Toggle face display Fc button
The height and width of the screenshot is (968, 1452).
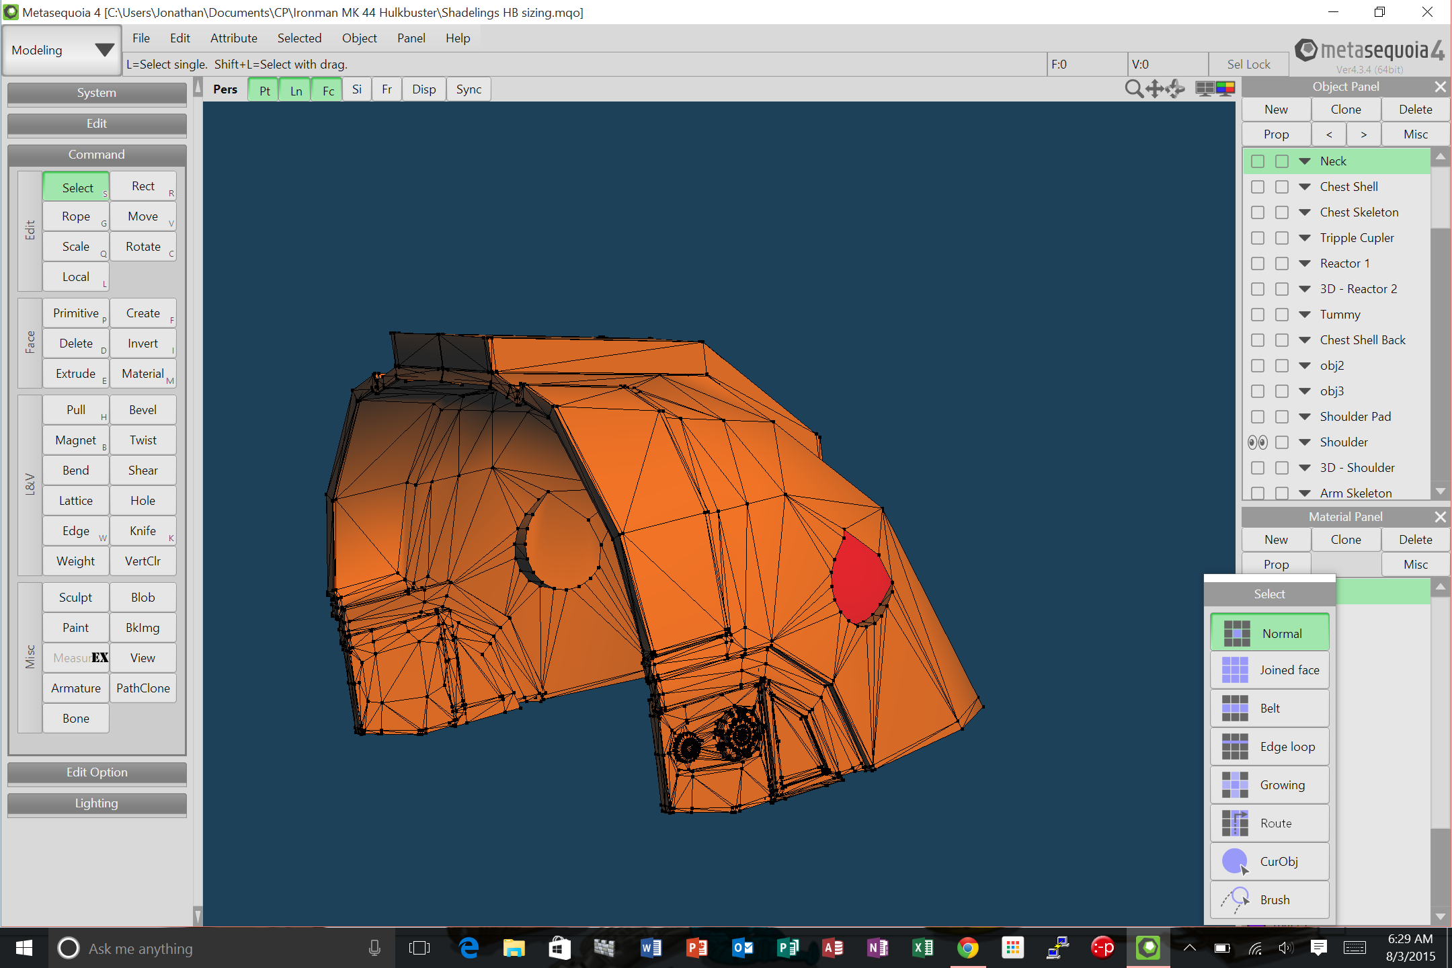point(327,90)
